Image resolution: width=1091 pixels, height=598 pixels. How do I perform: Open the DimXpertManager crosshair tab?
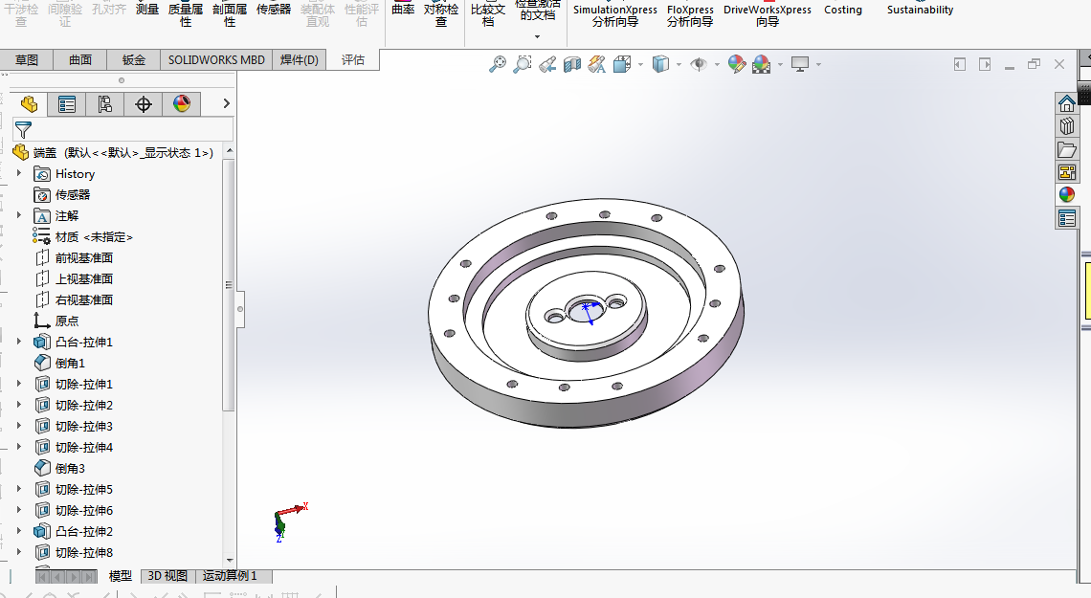(144, 104)
